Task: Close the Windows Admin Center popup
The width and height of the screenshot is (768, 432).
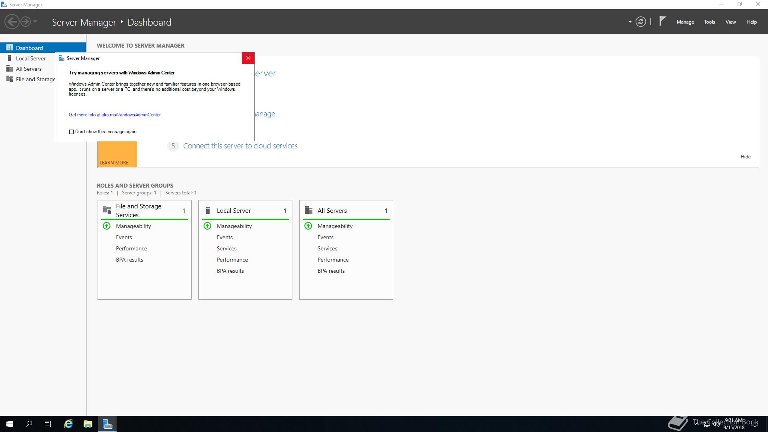Action: click(x=248, y=58)
